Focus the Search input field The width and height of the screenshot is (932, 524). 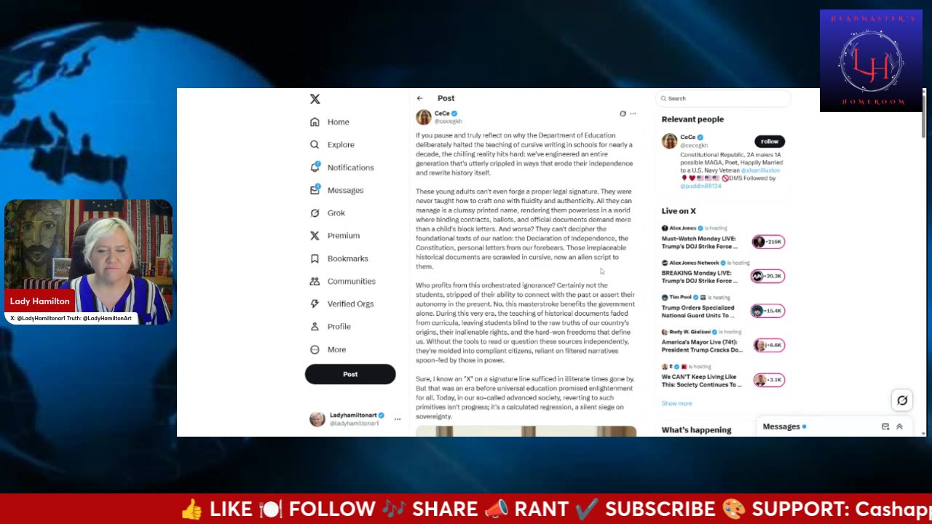point(722,98)
